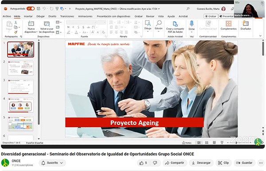Open the Dibujo dropdown button

tap(148, 27)
